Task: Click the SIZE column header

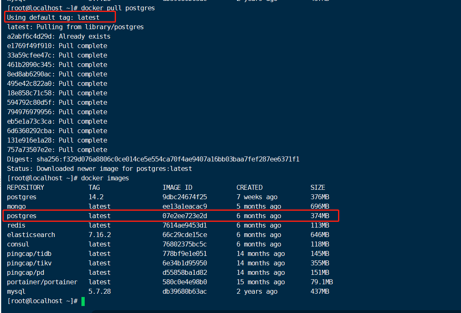Action: click(x=318, y=188)
